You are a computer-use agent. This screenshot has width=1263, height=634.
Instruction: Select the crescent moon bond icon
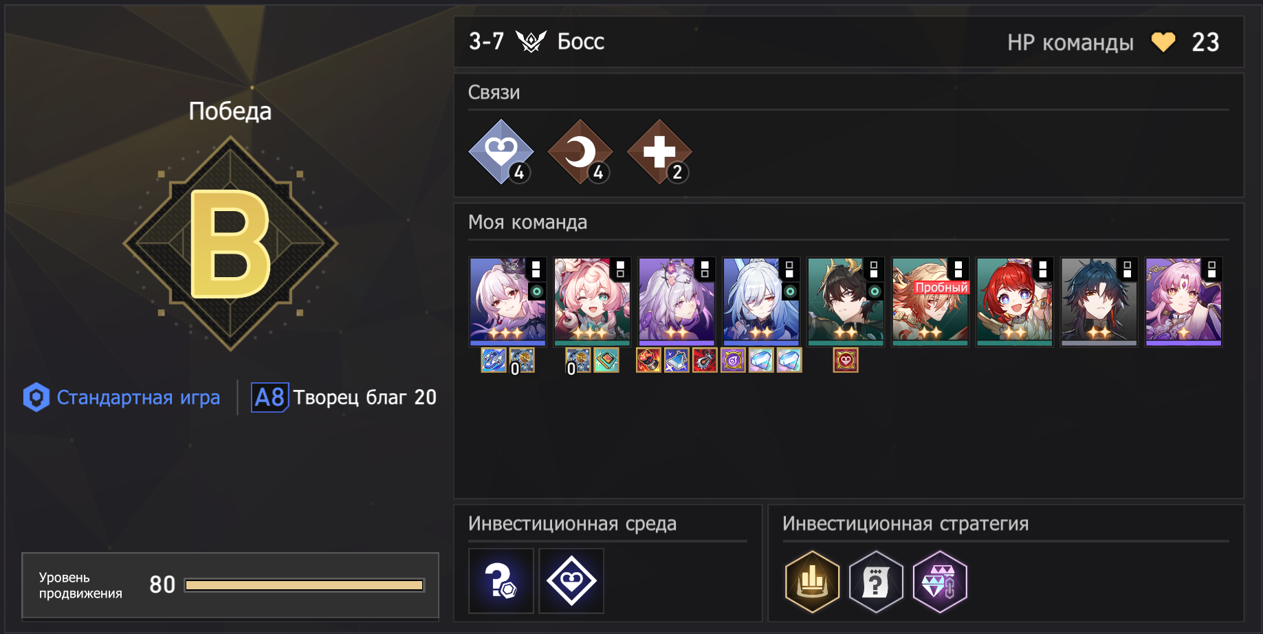coord(580,152)
